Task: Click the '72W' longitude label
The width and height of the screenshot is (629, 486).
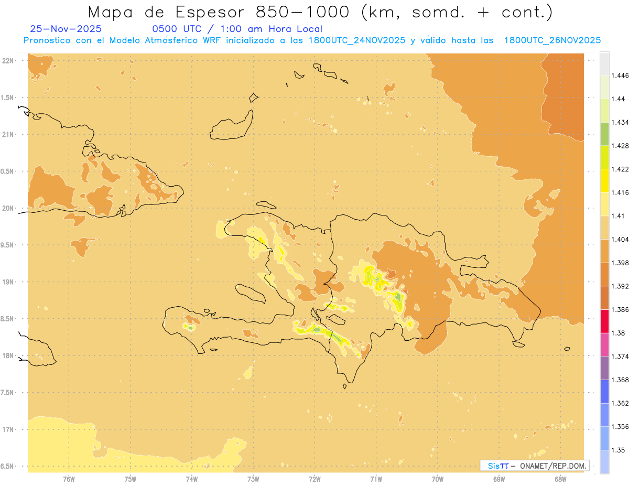Action: click(314, 479)
